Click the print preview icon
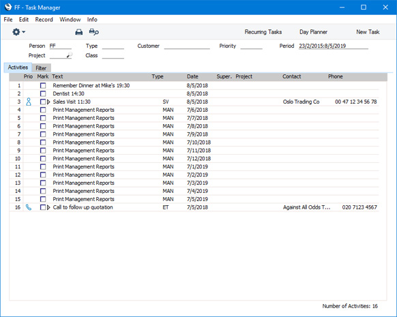 pyautogui.click(x=93, y=32)
